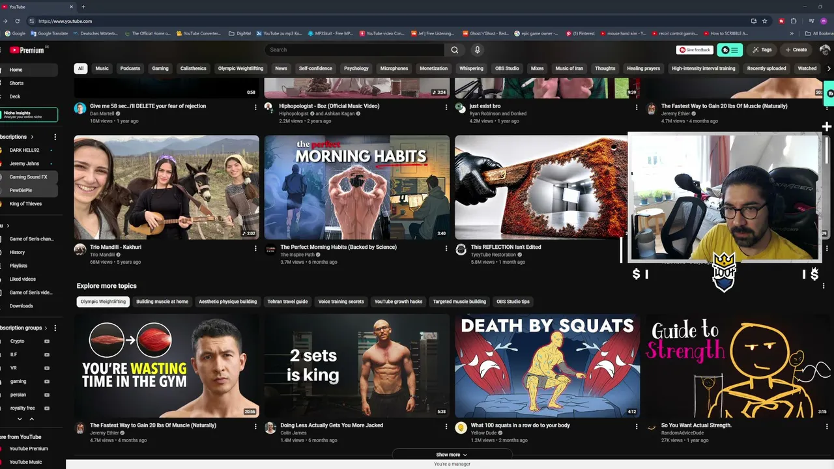Open the All Bookmarks folder
Viewport: 834px width, 469px height.
pyautogui.click(x=820, y=33)
